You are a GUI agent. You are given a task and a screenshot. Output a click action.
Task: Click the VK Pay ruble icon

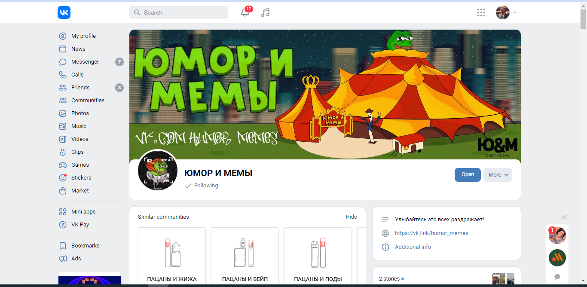(63, 225)
